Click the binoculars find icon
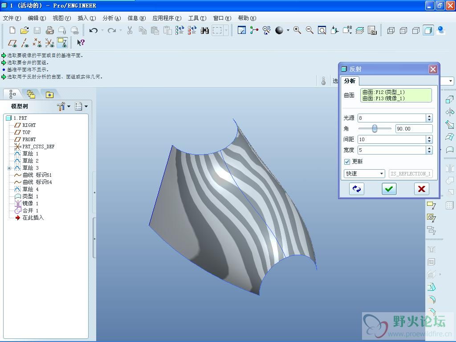Viewport: 456px width, 342px height. coord(205,30)
